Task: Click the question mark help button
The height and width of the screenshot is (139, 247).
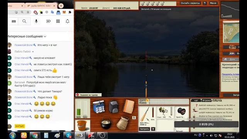Action: pyautogui.click(x=205, y=3)
